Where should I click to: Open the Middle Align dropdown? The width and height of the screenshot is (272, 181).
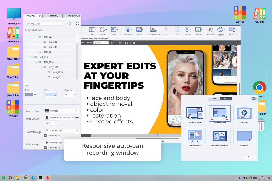pyautogui.click(x=54, y=142)
